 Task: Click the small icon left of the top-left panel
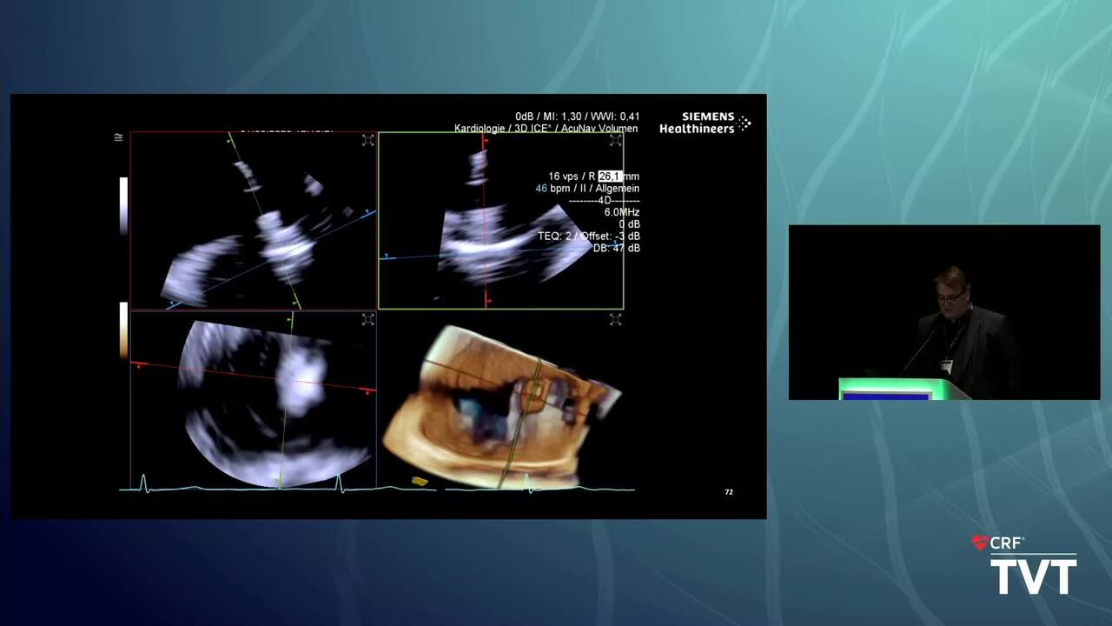pyautogui.click(x=118, y=137)
